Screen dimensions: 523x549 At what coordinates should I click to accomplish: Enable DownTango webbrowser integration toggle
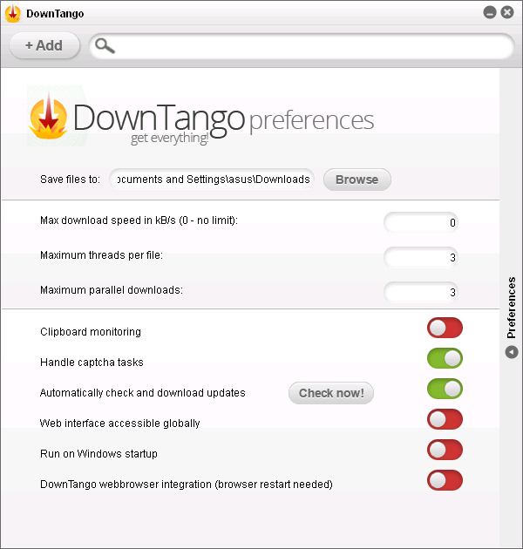(445, 480)
